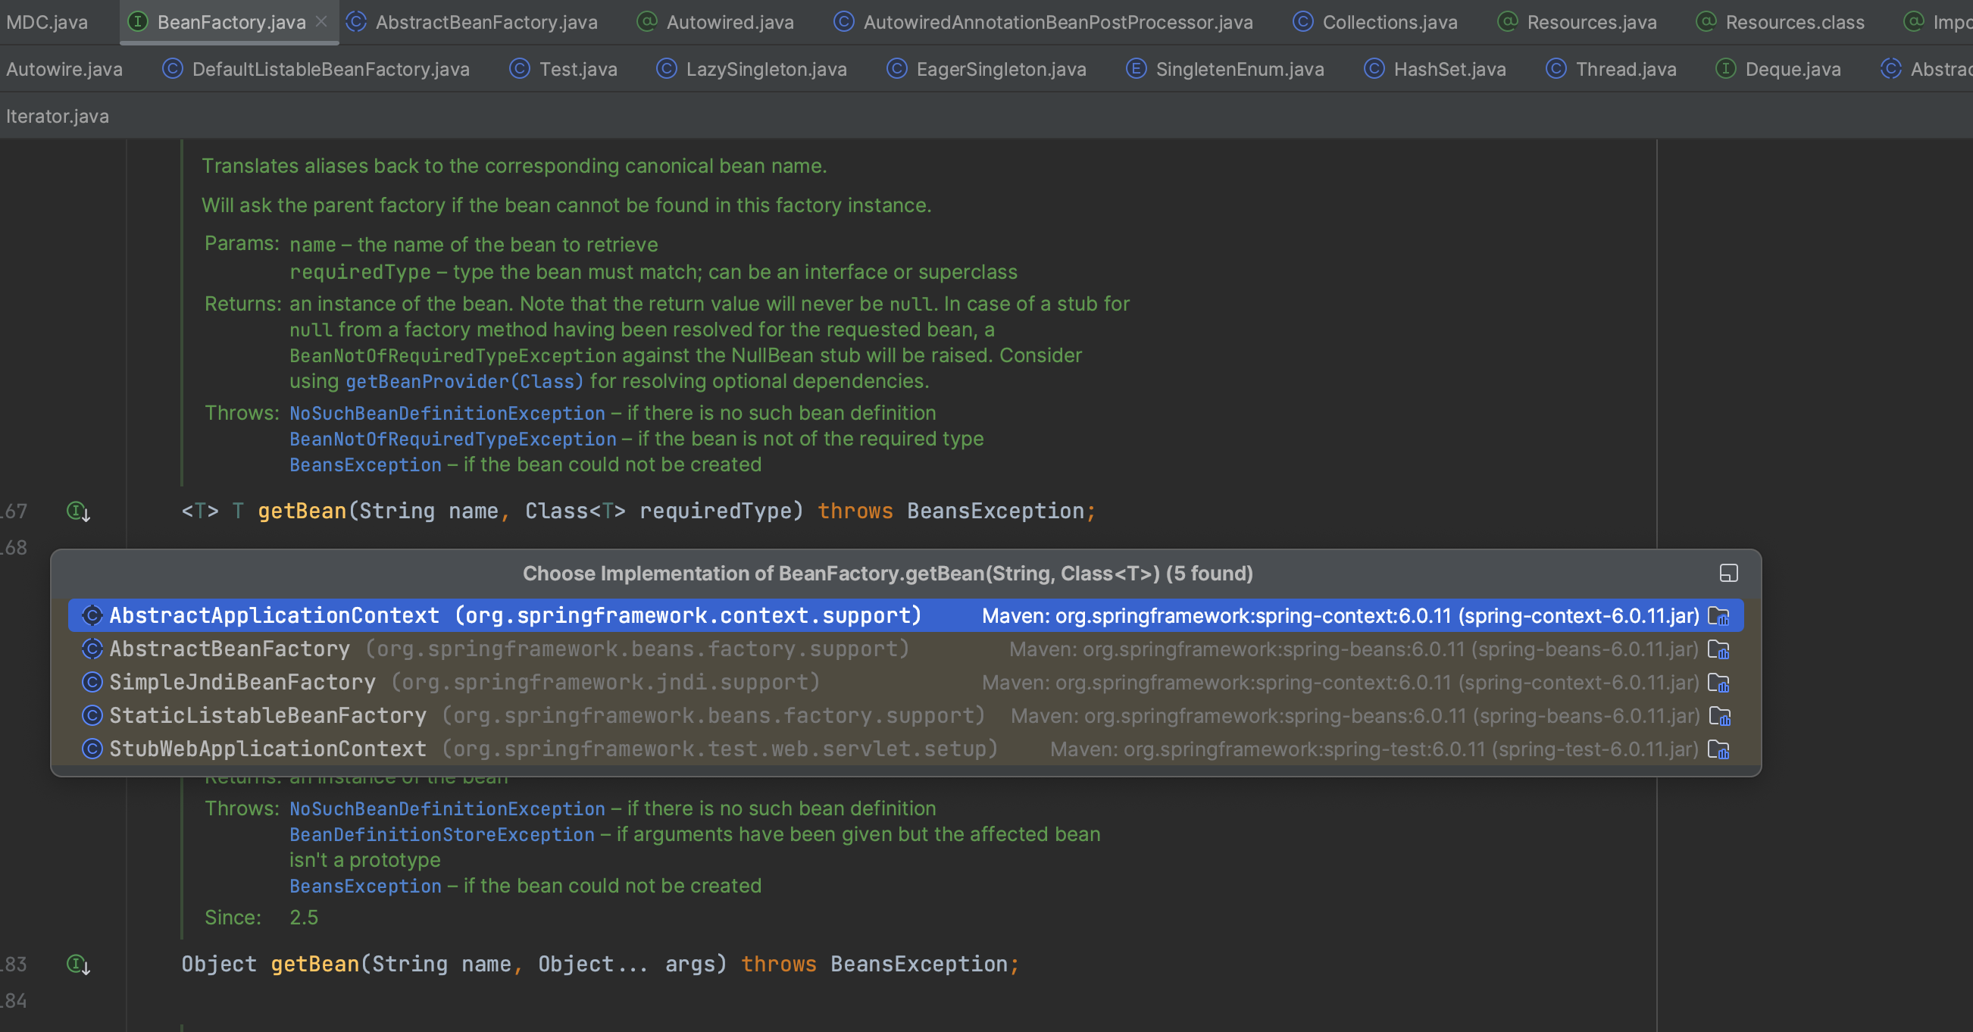Click the BeanDefinitionStoreException documentation link
1973x1032 pixels.
tap(442, 834)
